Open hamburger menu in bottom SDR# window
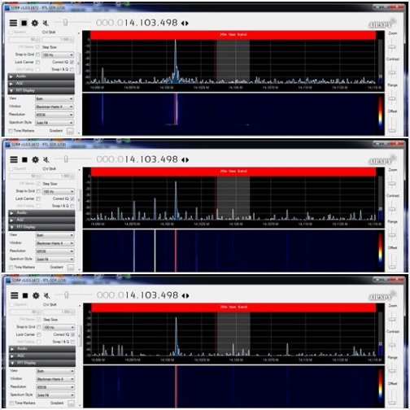 [x=15, y=295]
